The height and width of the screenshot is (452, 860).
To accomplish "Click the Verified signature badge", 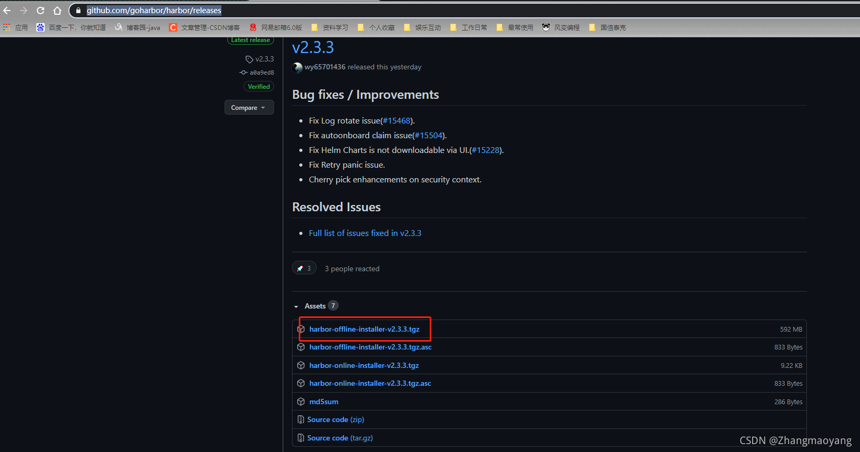I will coord(259,87).
